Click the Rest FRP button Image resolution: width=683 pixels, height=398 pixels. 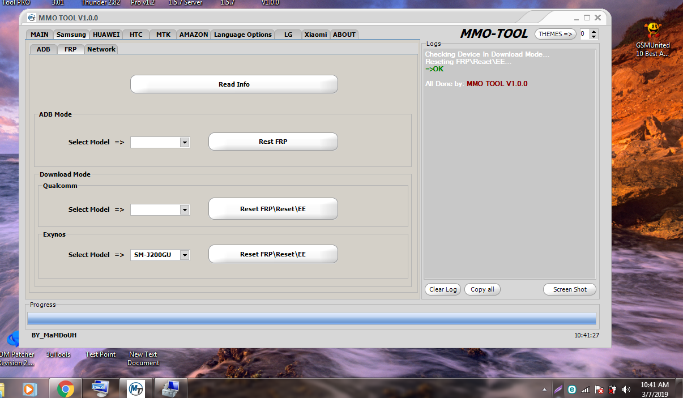273,142
